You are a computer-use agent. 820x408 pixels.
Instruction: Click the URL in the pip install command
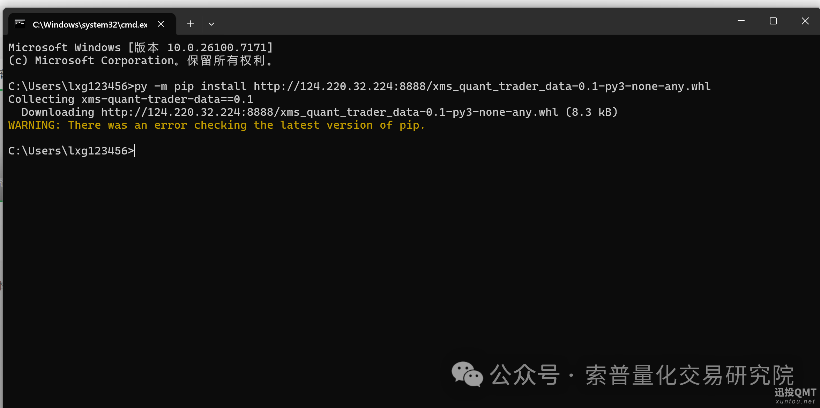coord(482,86)
